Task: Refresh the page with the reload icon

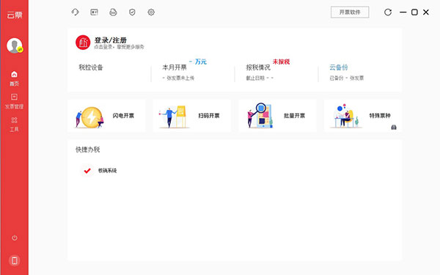Action: [x=388, y=12]
